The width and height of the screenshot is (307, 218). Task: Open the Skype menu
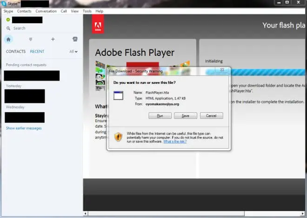coord(8,11)
